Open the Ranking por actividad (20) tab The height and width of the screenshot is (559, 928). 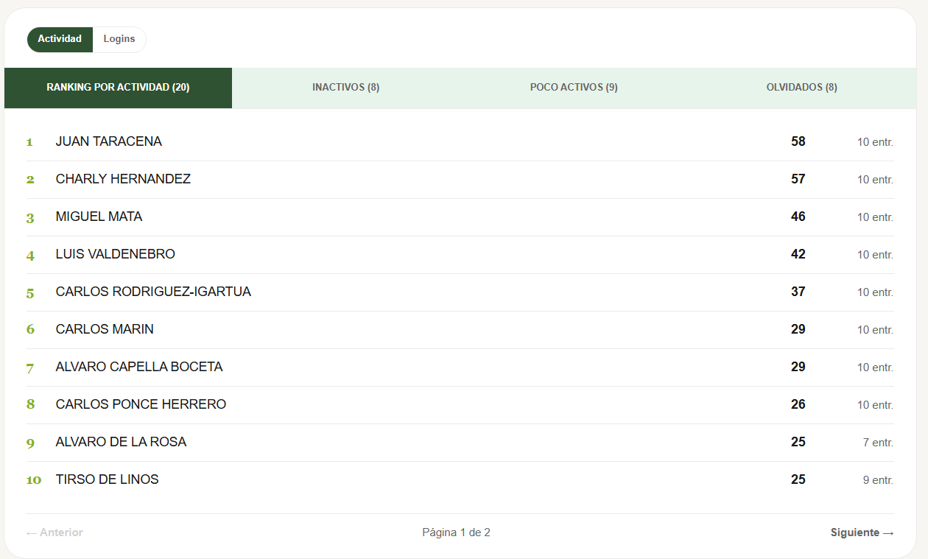pos(118,88)
